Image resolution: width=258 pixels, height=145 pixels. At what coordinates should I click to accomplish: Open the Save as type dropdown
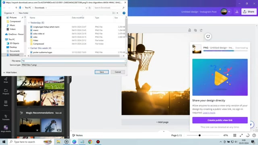click(x=74, y=65)
